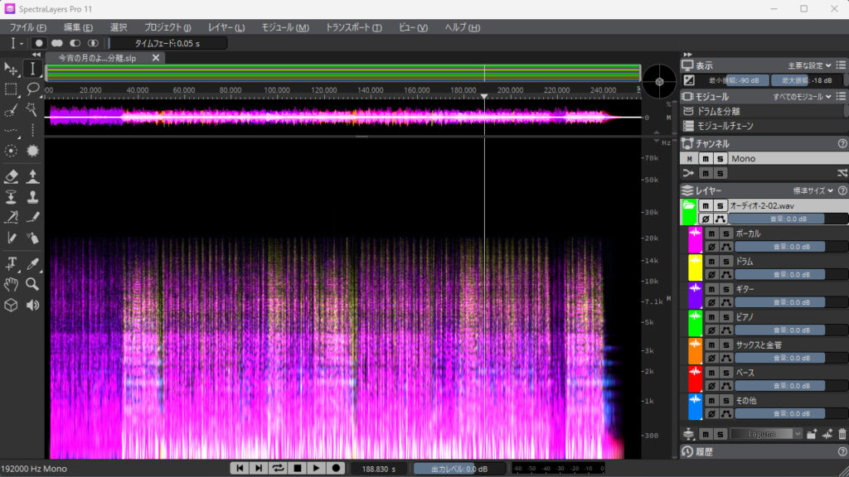Choose the Eyedropper tool
Image resolution: width=849 pixels, height=477 pixels.
click(33, 263)
